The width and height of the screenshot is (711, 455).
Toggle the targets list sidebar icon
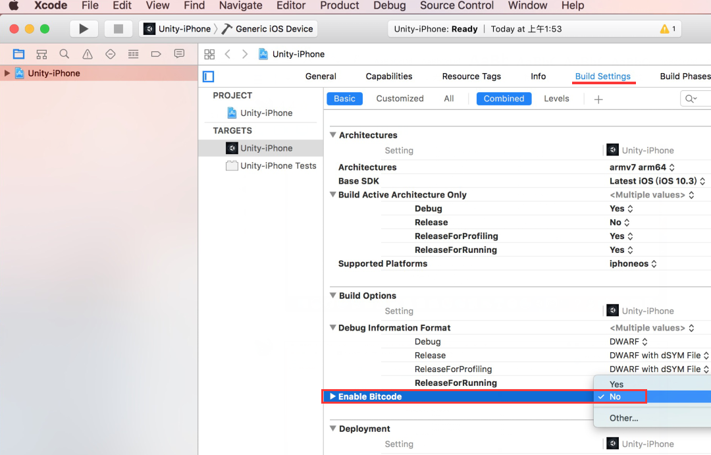(208, 76)
